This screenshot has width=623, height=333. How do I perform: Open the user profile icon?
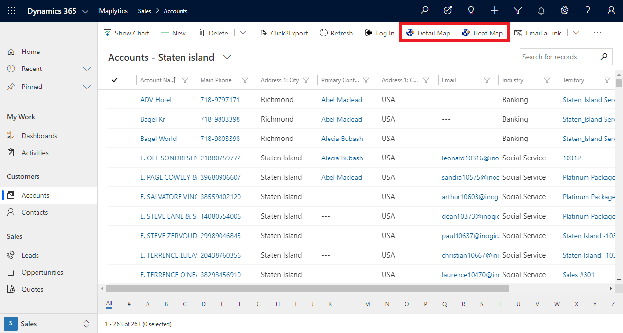(x=611, y=11)
